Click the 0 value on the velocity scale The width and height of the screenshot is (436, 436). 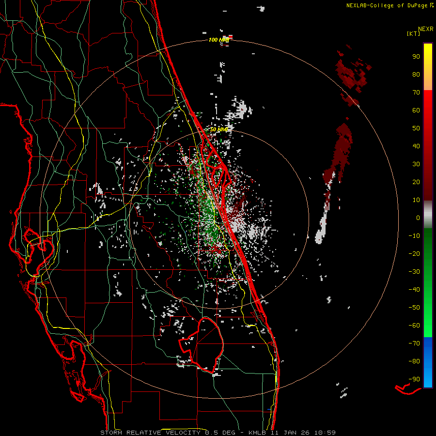[418, 218]
